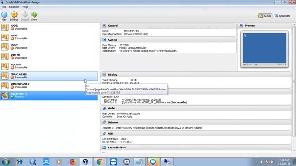Click the Audio section header title

pyautogui.click(x=111, y=108)
